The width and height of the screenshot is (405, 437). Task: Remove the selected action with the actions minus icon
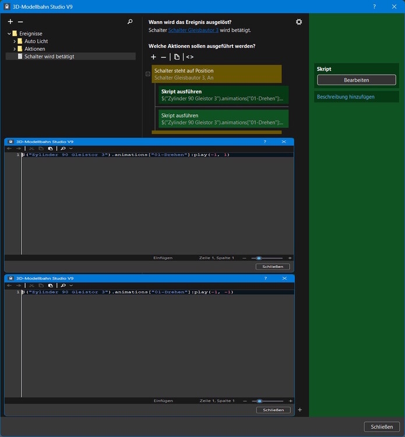(x=163, y=57)
